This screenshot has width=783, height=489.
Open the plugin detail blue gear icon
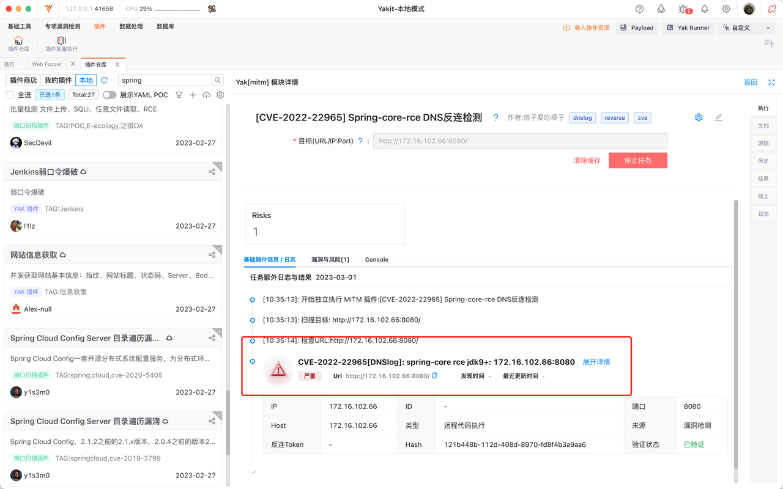699,117
